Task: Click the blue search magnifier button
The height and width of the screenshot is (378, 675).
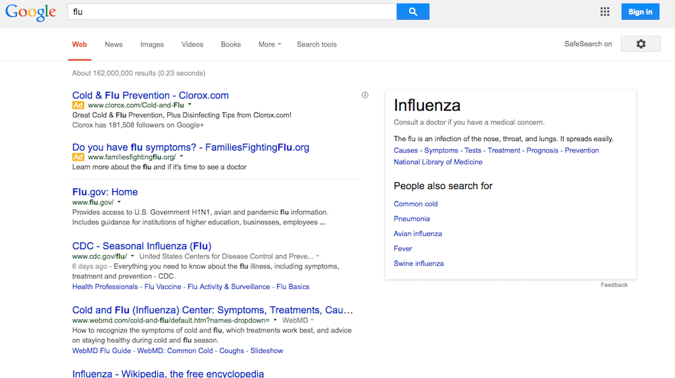Action: 413,11
